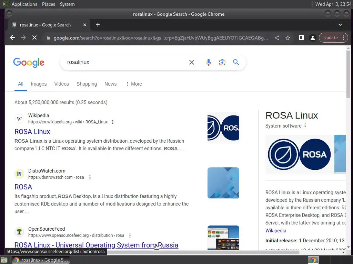Image resolution: width=353 pixels, height=264 pixels.
Task: Click the DistroWatch favicon
Action: (x=19, y=174)
